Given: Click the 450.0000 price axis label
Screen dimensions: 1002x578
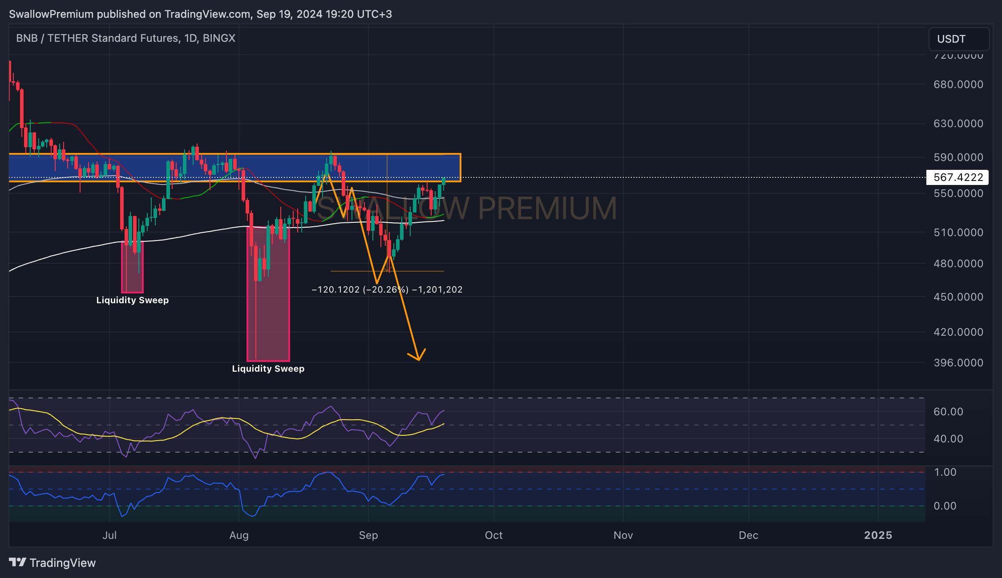Looking at the screenshot, I should pos(958,297).
